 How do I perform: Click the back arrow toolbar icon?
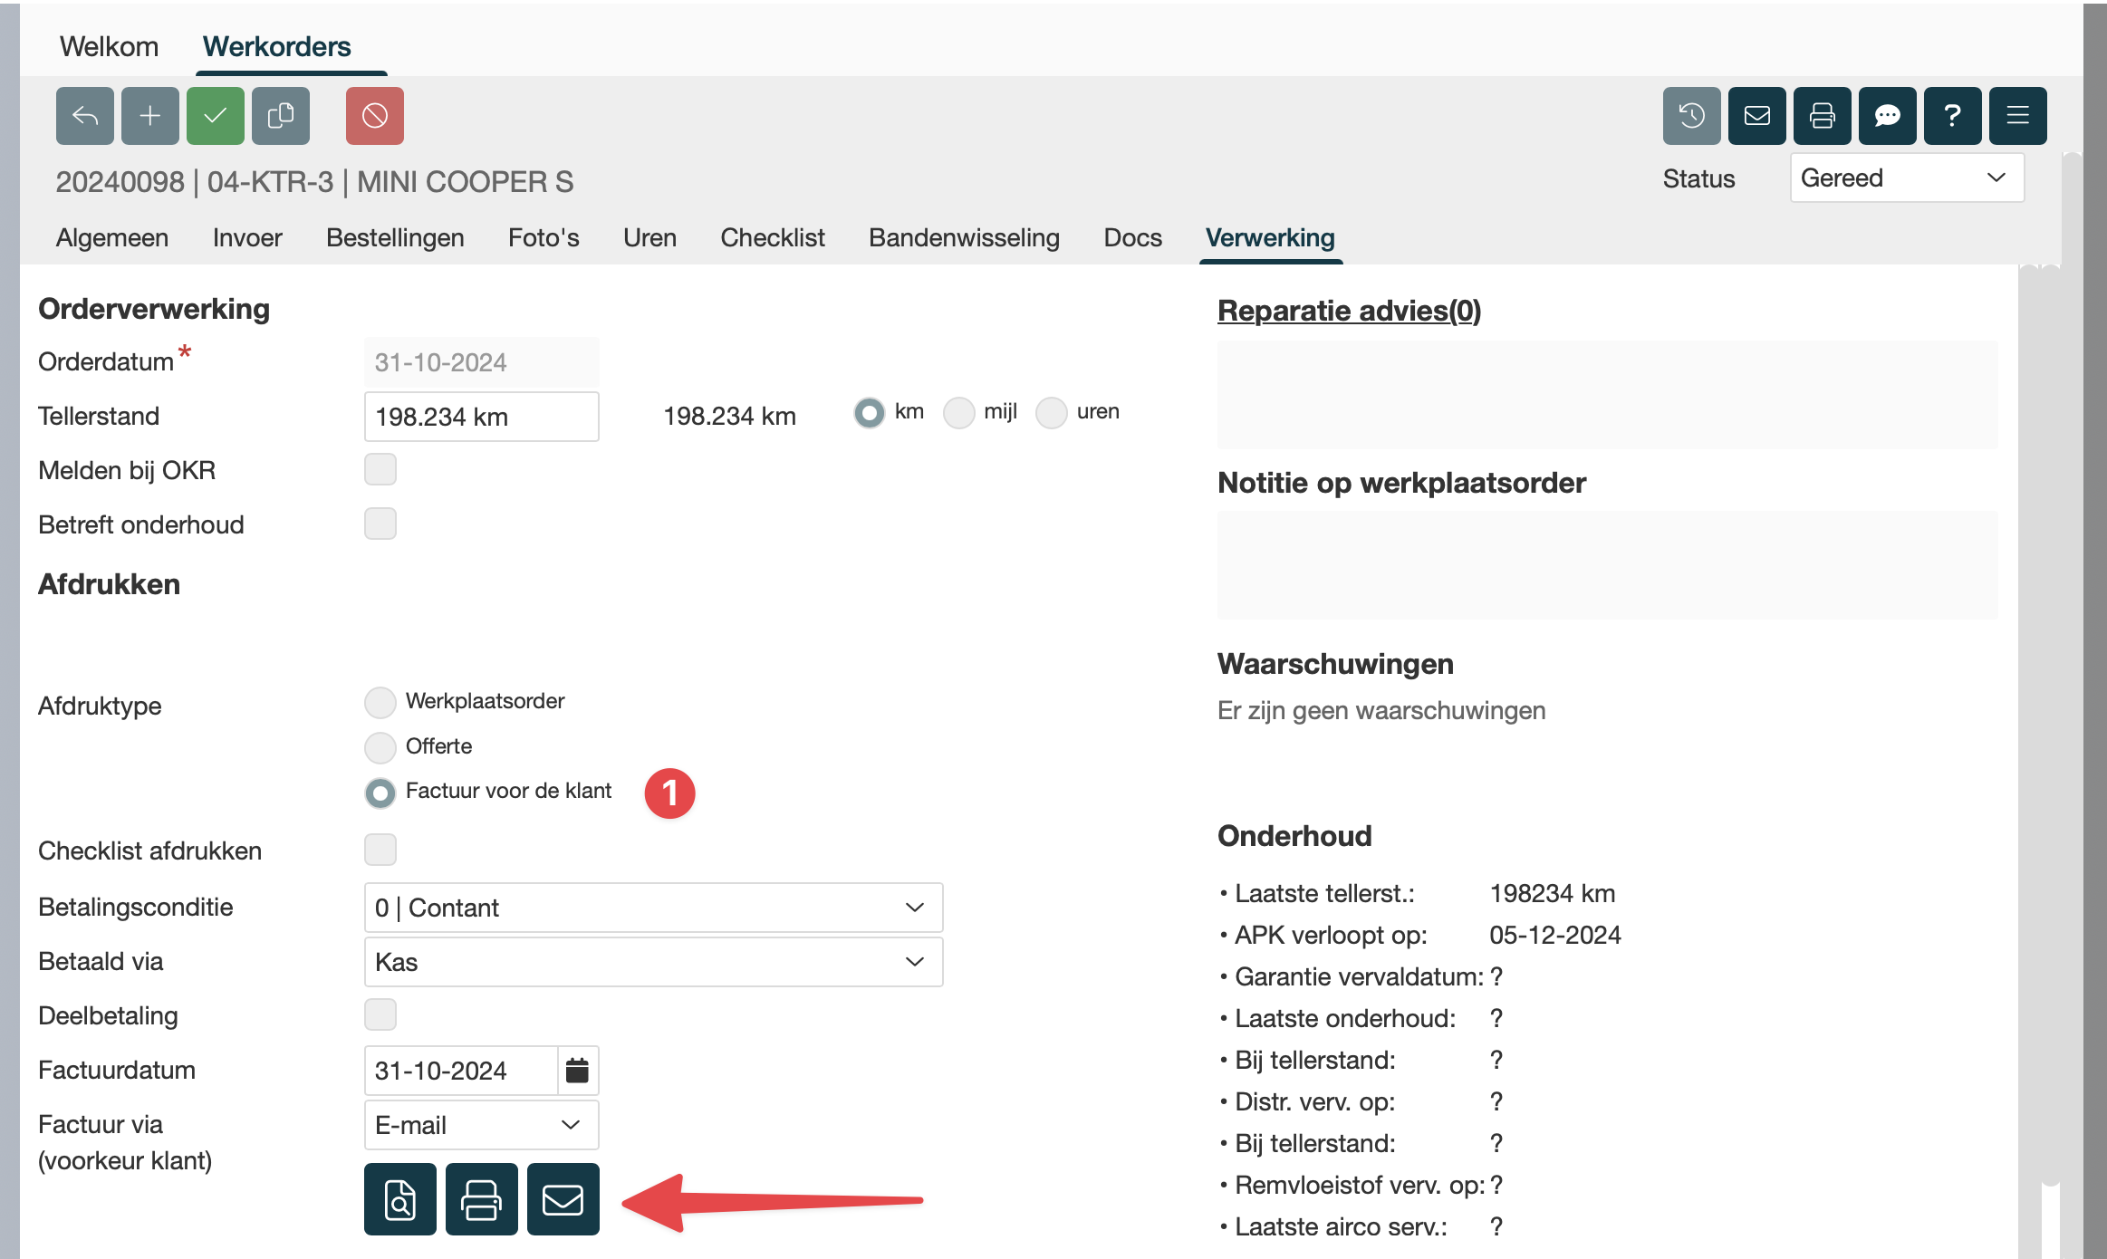coord(84,116)
